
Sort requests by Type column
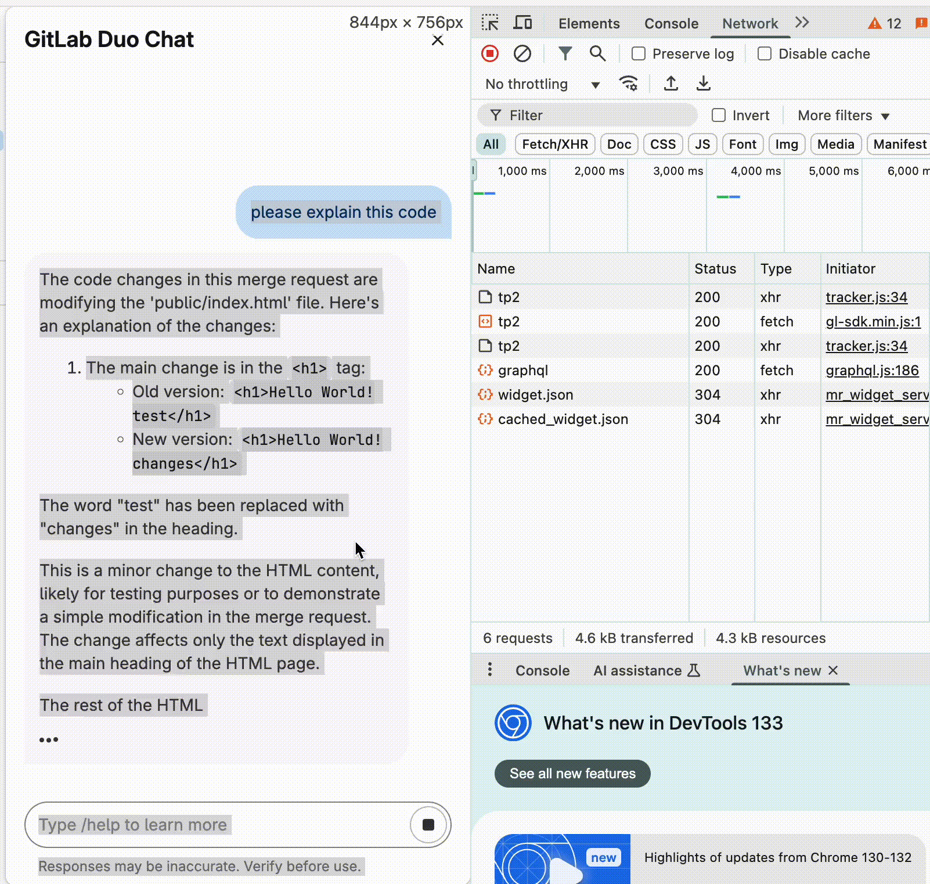pos(787,268)
